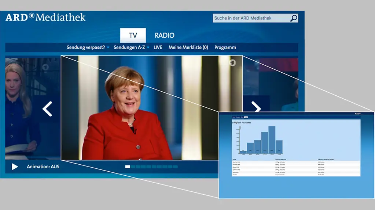This screenshot has height=210, width=375.
Task: Click the magnifying glass search icon
Action: [294, 18]
